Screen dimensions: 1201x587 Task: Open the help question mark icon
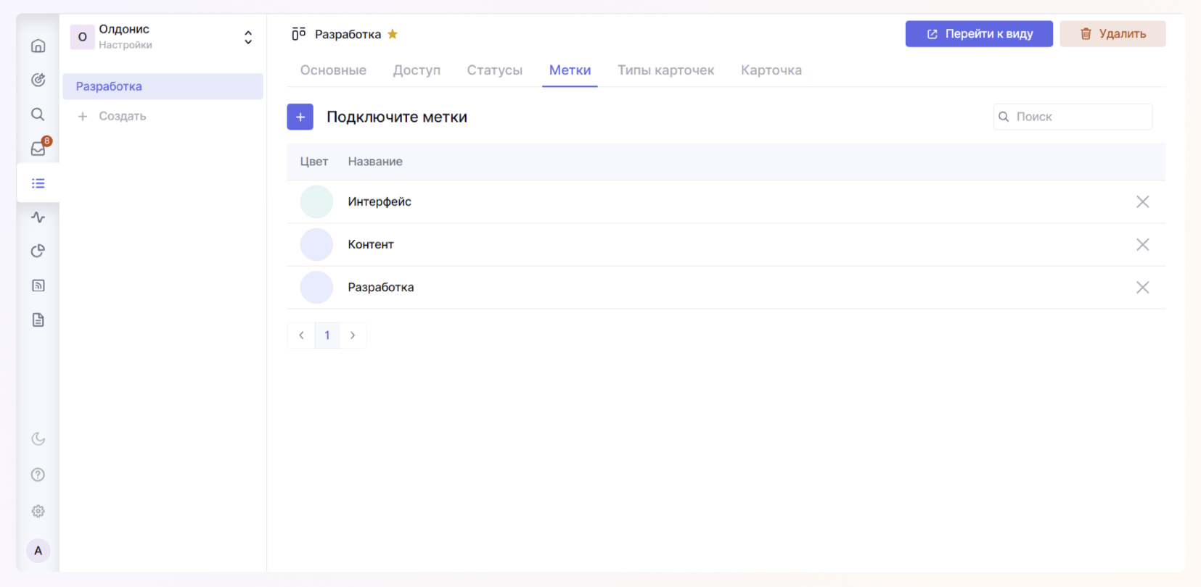(38, 475)
